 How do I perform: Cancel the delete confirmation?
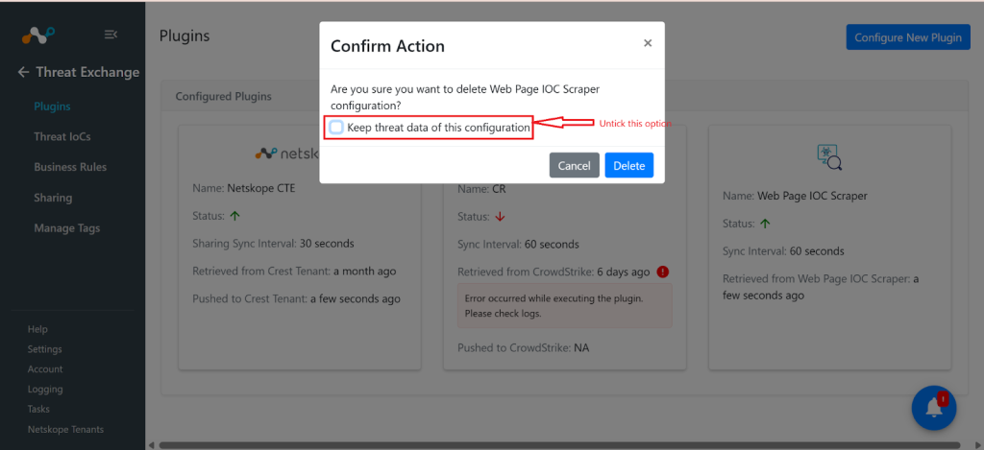tap(575, 165)
